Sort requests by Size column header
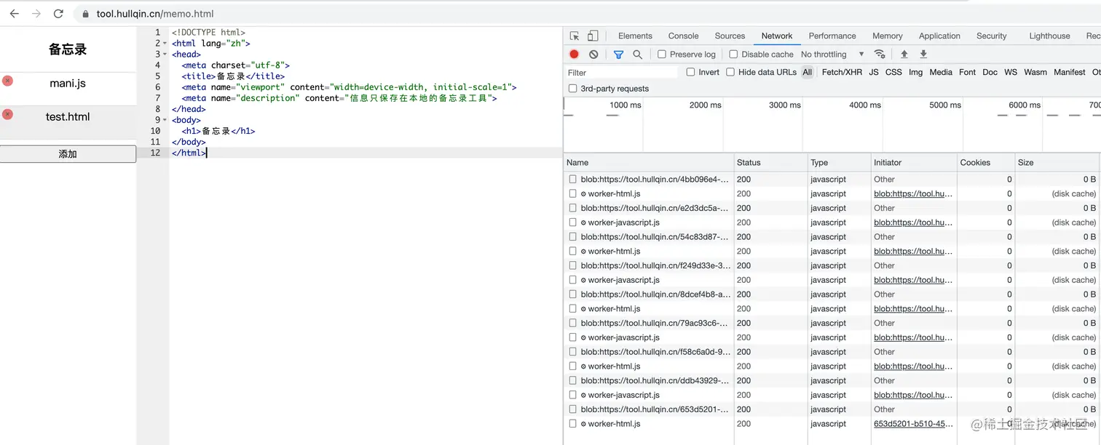Image resolution: width=1101 pixels, height=445 pixels. [x=1057, y=163]
